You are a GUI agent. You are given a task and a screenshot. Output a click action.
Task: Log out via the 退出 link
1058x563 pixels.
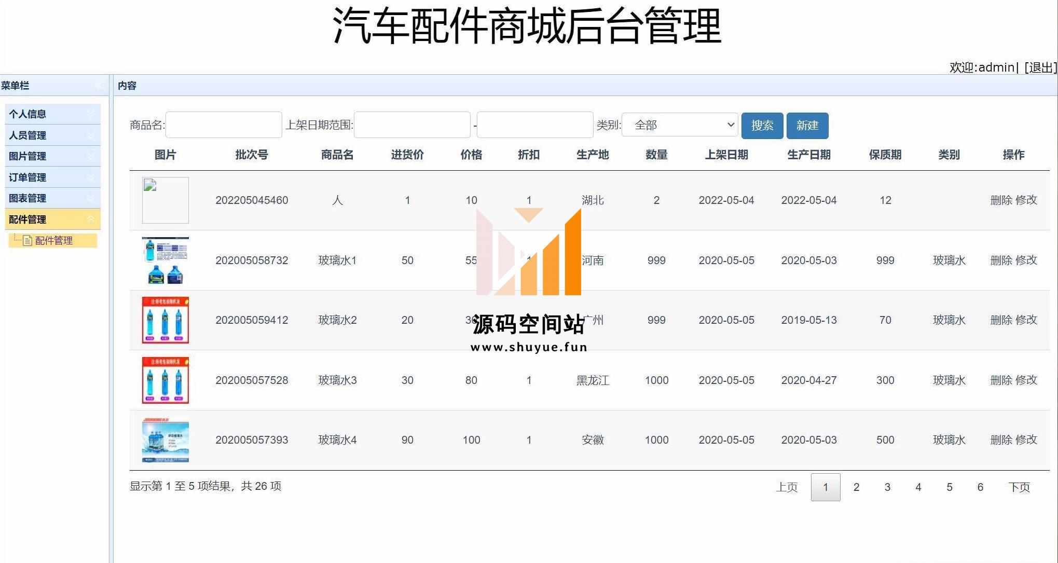coord(1040,67)
